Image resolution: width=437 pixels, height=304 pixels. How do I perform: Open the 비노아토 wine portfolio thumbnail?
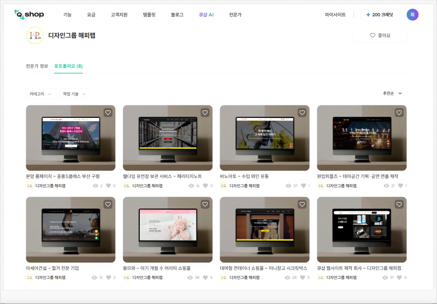(x=264, y=138)
